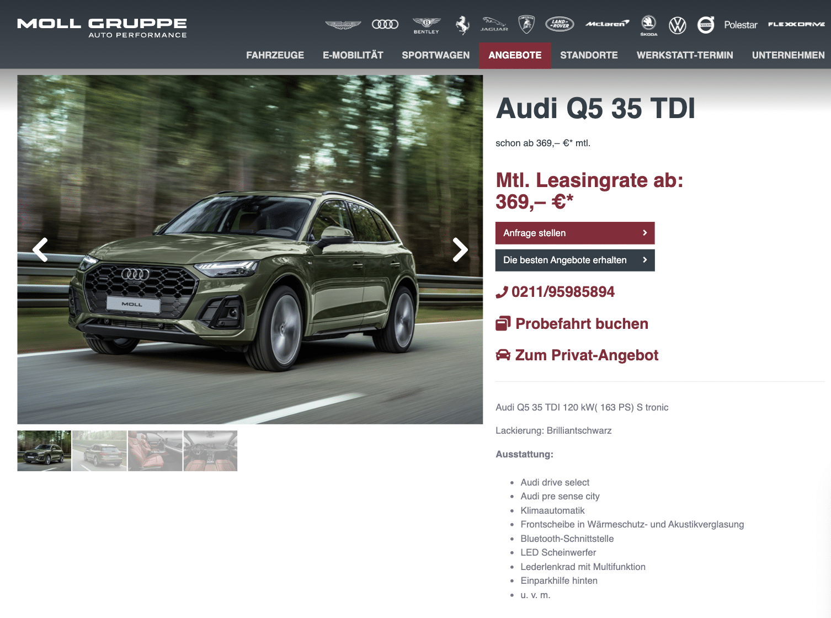
Task: Click the 'Frontscheibe in Wärmeschutz- und Akustikverglasung' item
Action: (x=632, y=524)
